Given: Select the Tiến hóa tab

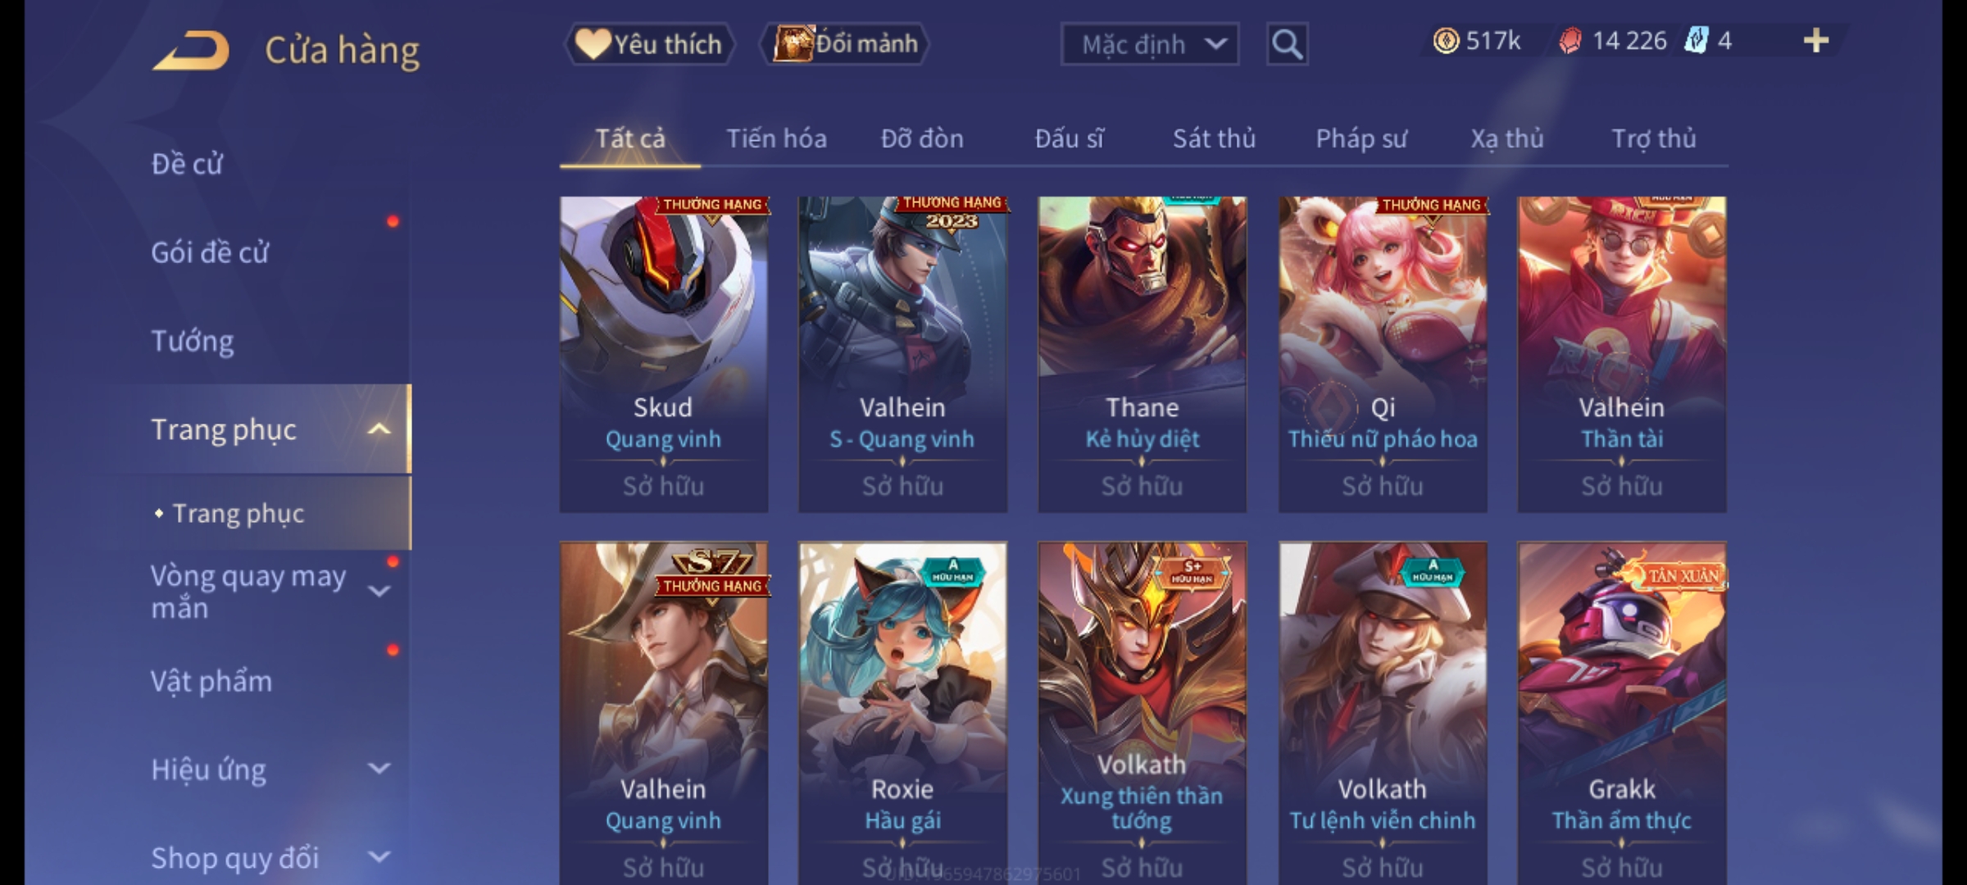Looking at the screenshot, I should pyautogui.click(x=776, y=138).
